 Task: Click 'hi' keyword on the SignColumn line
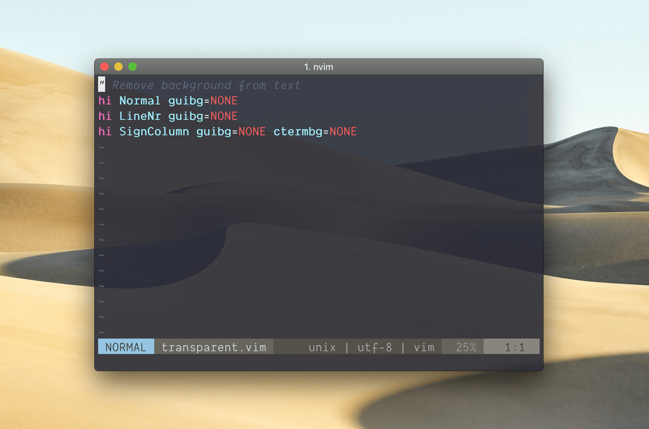click(105, 131)
